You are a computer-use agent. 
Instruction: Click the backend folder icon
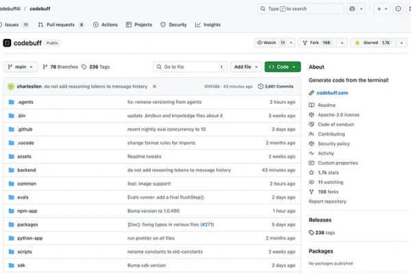[x=11, y=170]
